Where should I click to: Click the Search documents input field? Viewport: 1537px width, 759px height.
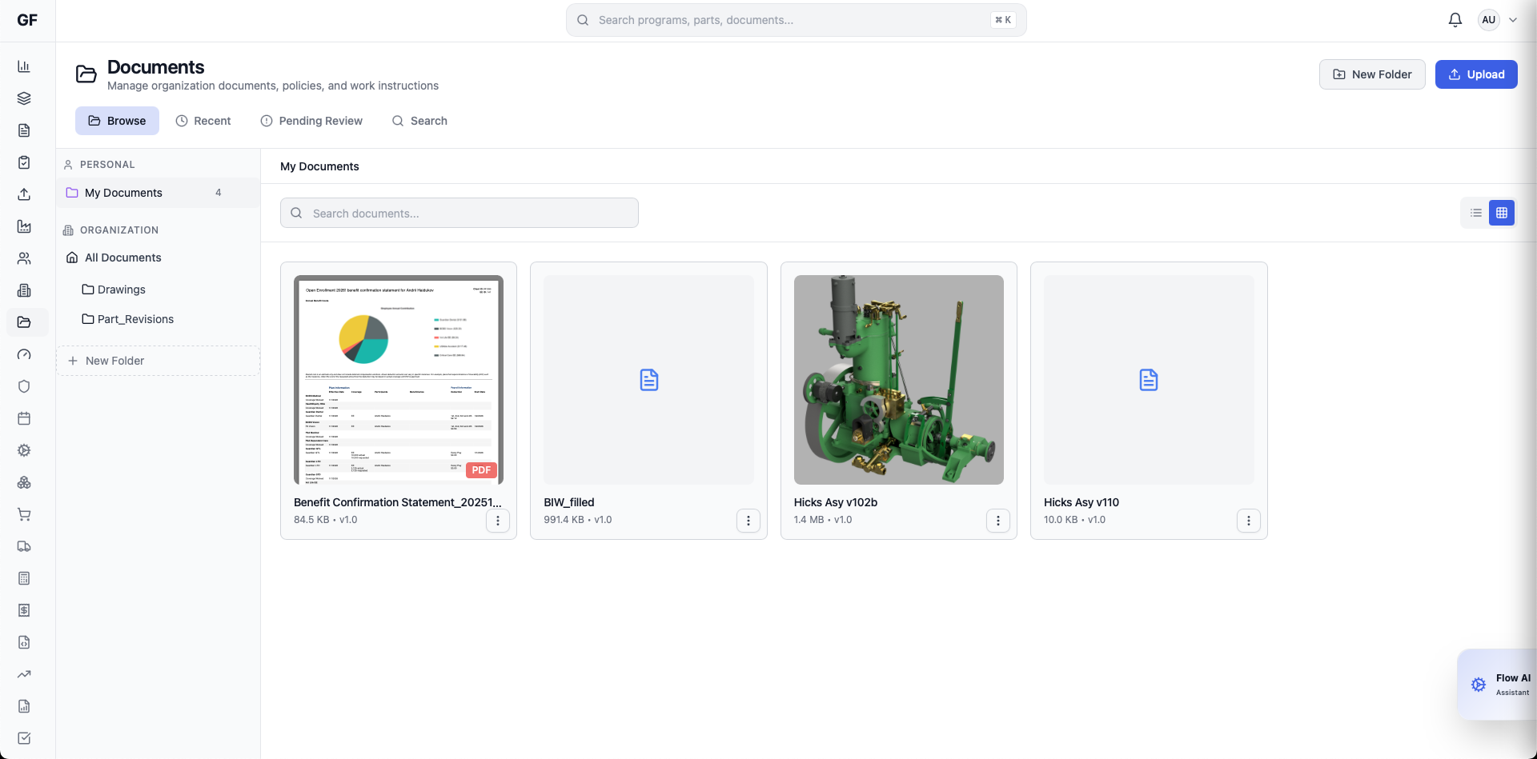459,214
